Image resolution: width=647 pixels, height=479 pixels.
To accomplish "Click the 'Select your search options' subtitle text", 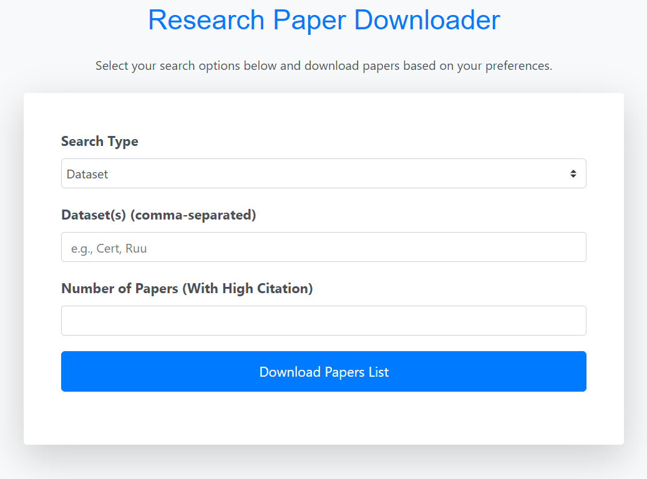I will tap(323, 65).
